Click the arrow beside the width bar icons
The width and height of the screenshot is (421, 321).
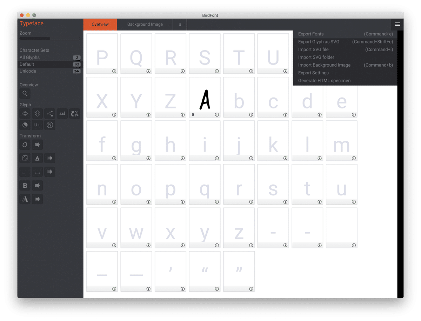50,172
